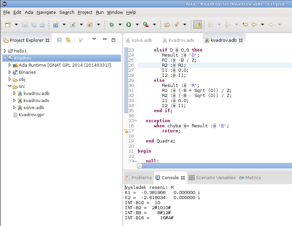This screenshot has width=292, height=226.
Task: Click the New wizard toolbar icon
Action: [x=8, y=25]
